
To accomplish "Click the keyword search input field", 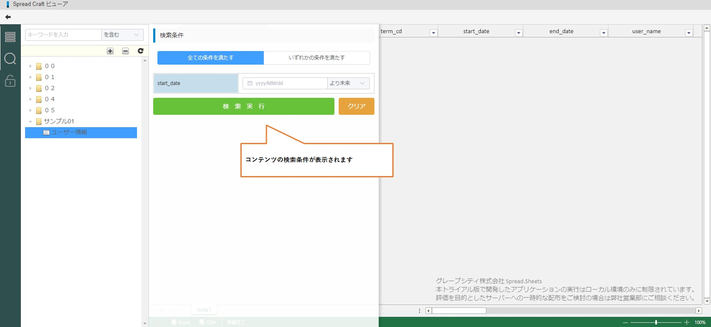I will point(63,35).
